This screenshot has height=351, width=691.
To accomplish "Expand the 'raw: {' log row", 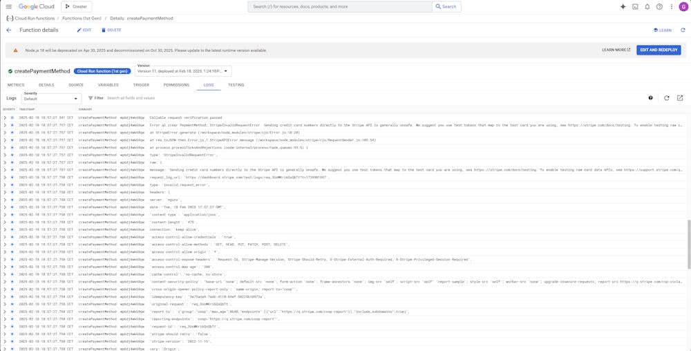I will 5,162.
